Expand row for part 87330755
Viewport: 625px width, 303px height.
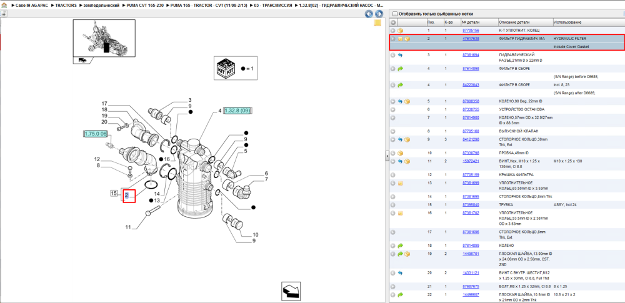(x=393, y=109)
